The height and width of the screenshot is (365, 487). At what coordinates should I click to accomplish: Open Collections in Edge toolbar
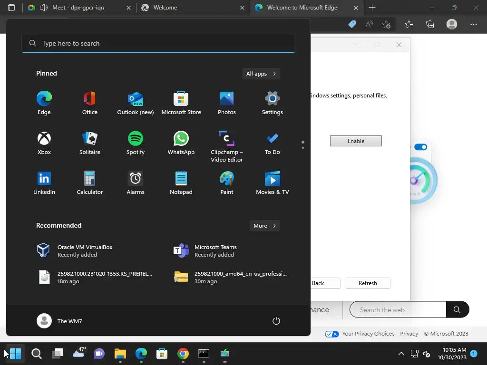point(430,24)
